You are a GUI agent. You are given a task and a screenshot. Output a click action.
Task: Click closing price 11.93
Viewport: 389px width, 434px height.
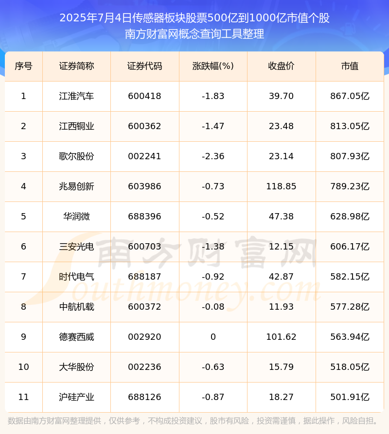281,307
